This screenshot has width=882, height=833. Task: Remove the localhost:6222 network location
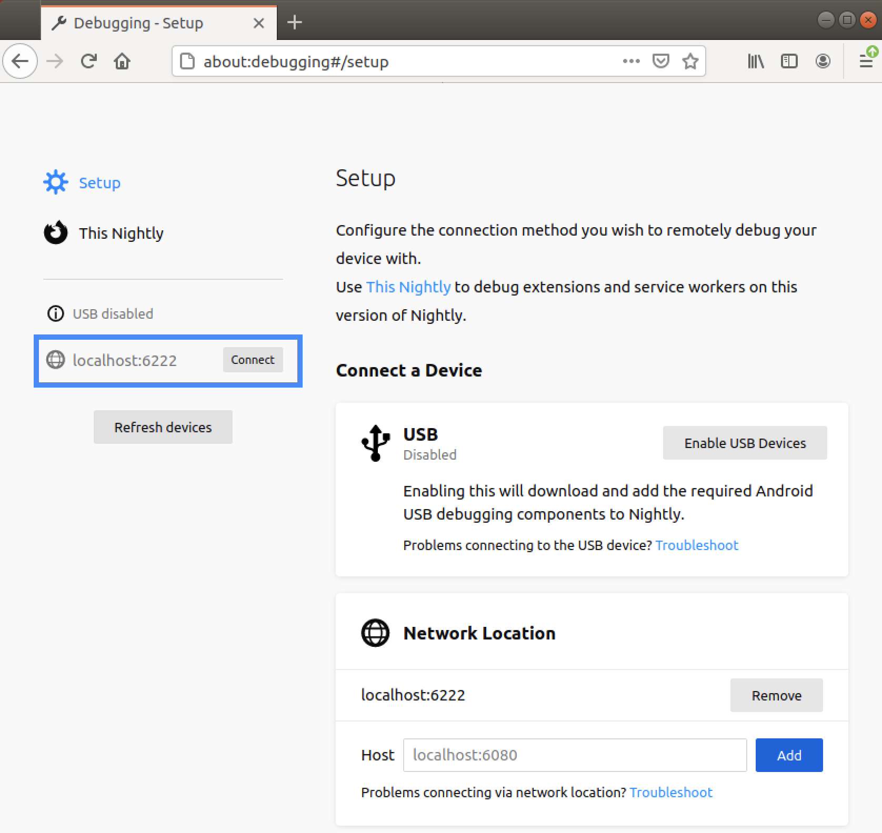(776, 695)
